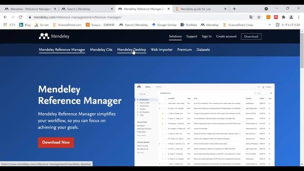This screenshot has width=304, height=171.
Task: Click the Download button in header
Action: click(251, 37)
